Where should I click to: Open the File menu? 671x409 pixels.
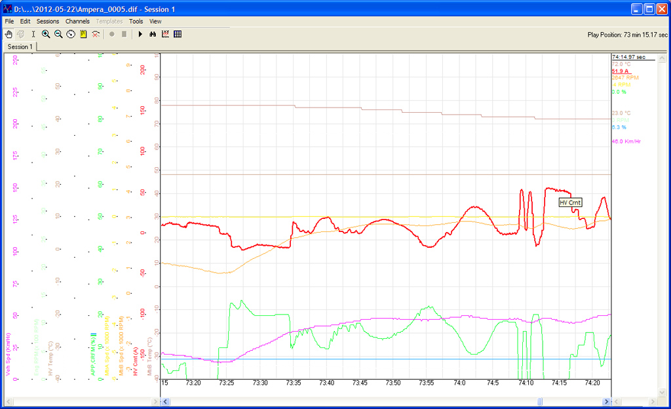pyautogui.click(x=9, y=21)
